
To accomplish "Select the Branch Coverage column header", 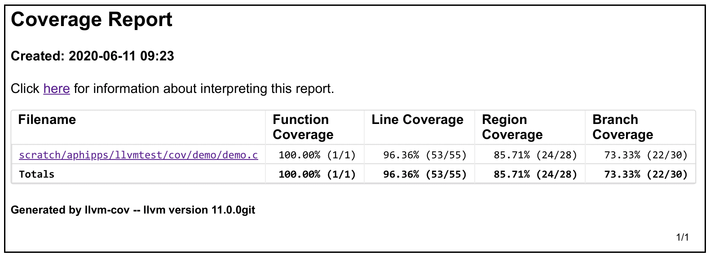I will 622,127.
